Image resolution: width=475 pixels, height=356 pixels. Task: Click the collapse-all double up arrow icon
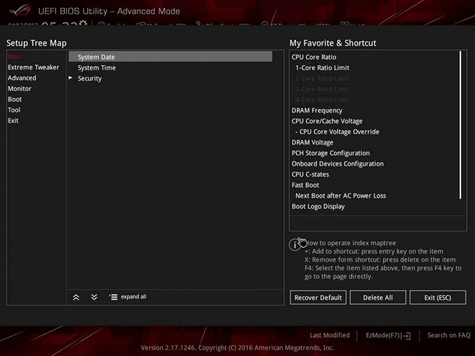76,297
